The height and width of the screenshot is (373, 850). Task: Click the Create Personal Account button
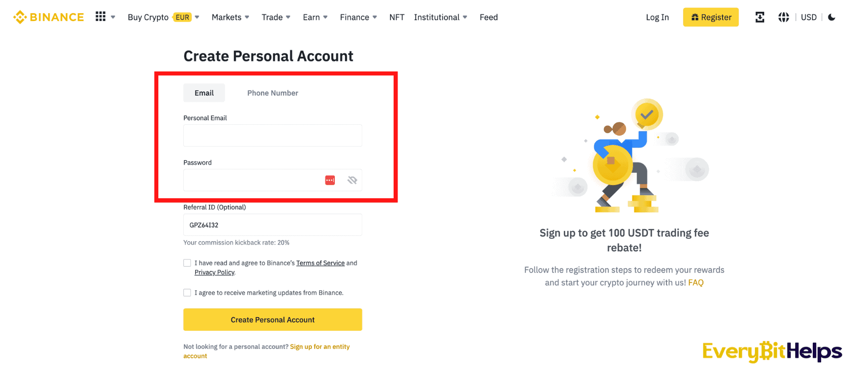tap(273, 320)
